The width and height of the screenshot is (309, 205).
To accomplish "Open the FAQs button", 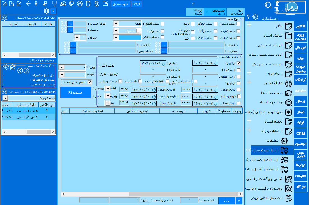I will click(136, 4).
